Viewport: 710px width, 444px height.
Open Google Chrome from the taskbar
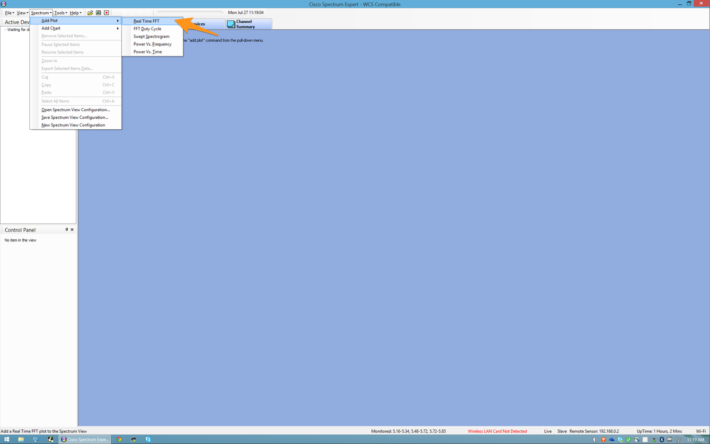click(x=119, y=439)
